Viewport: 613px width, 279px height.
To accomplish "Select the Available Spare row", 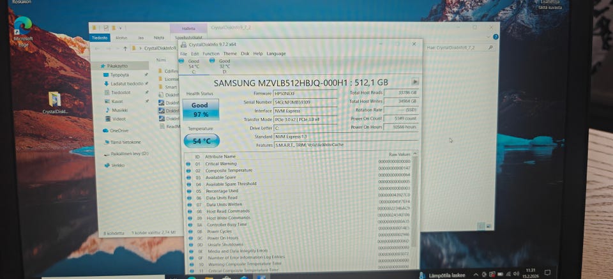I will 299,177.
